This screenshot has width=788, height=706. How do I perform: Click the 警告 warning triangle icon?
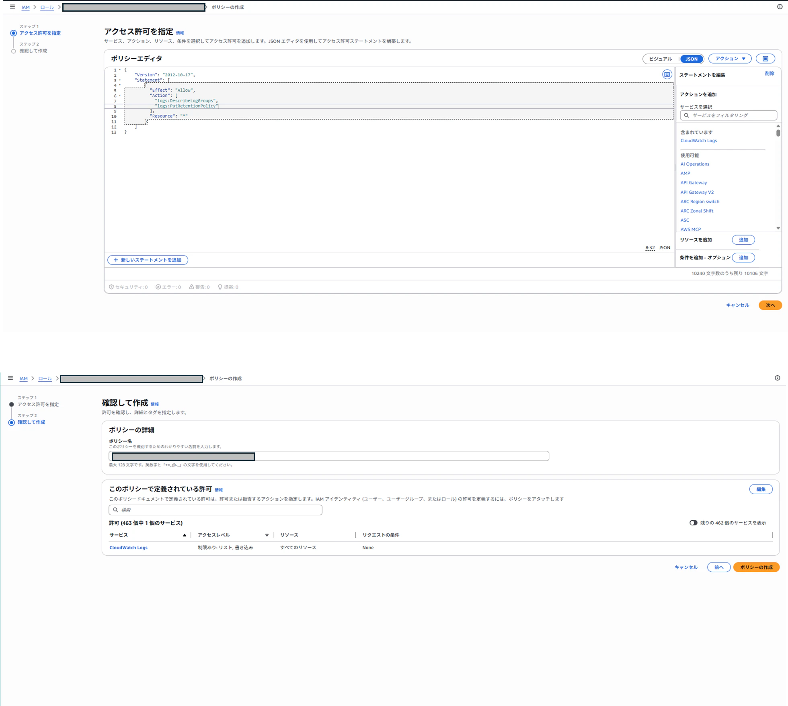192,287
